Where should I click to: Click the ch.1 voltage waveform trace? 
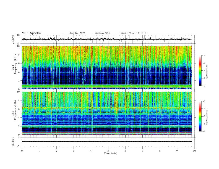coord(107,39)
